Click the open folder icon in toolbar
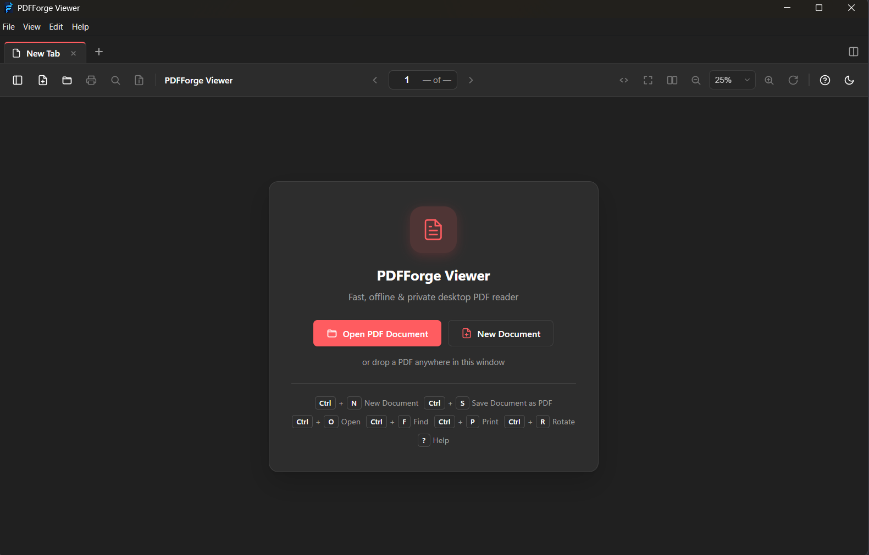Screen dimensions: 869x555 [x=67, y=80]
